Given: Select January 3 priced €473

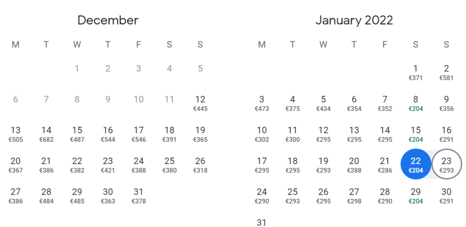Looking at the screenshot, I should point(262,103).
